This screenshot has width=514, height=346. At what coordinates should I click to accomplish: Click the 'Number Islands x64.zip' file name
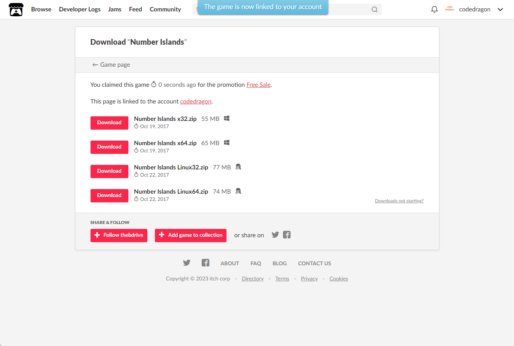point(165,143)
